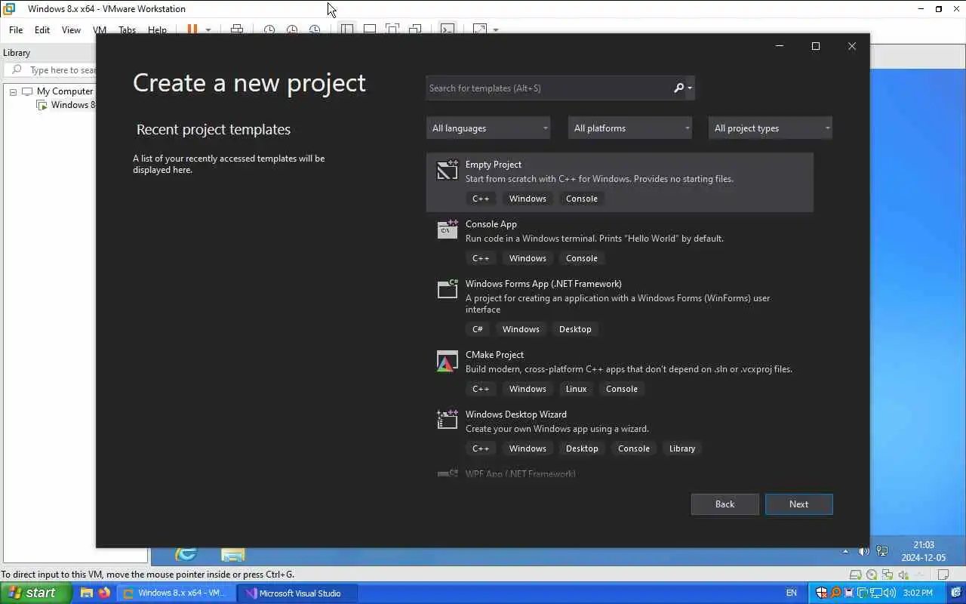Select the Empty Project template icon

click(447, 170)
